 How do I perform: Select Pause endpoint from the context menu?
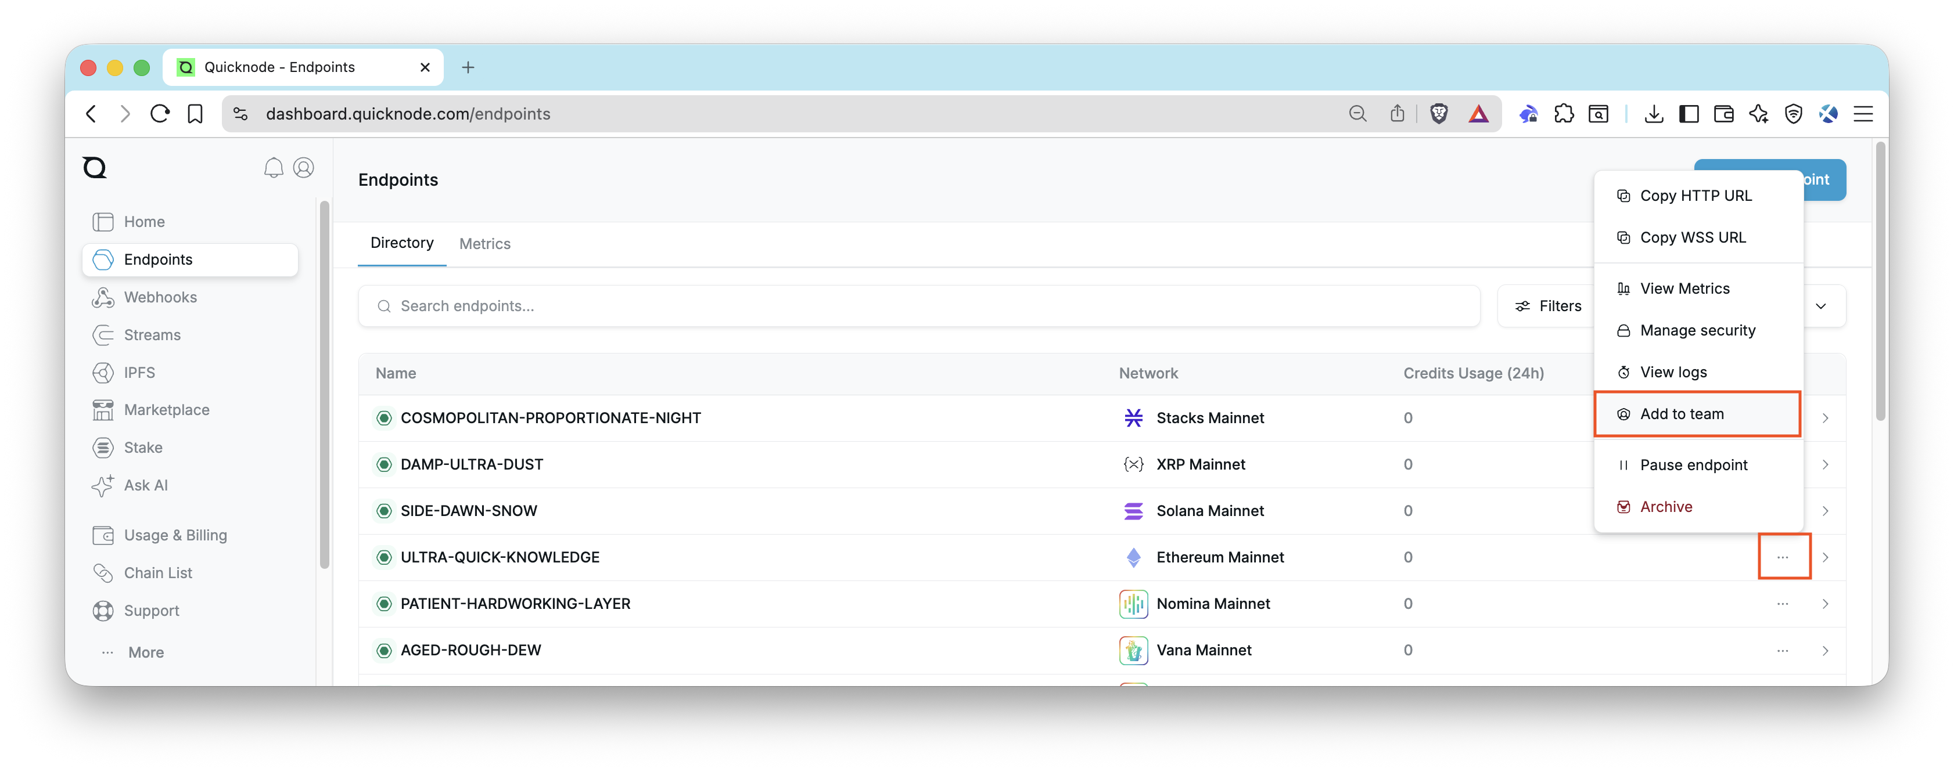[x=1694, y=464]
